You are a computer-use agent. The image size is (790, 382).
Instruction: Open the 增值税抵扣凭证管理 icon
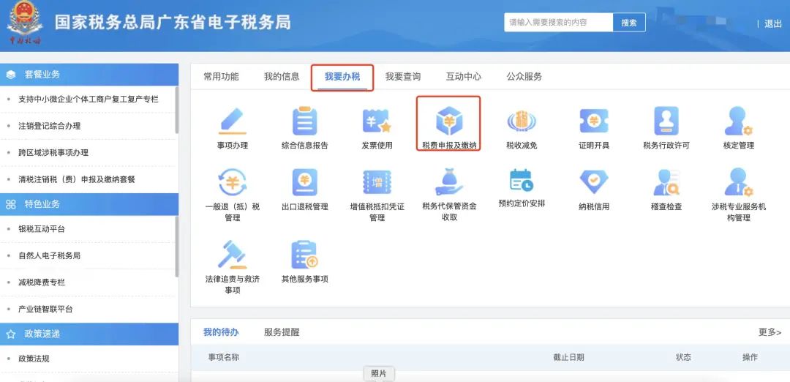(x=377, y=182)
